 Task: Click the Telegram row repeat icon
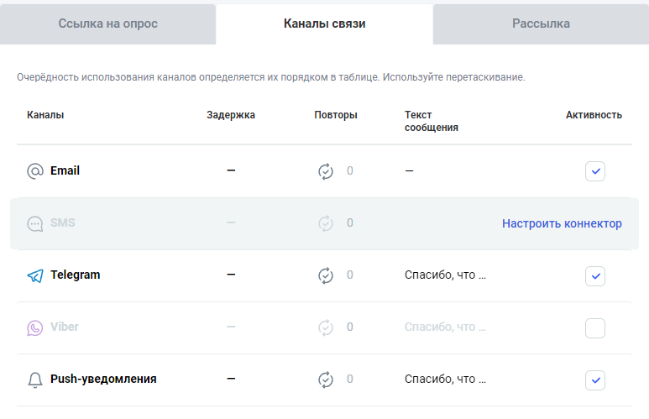point(326,275)
